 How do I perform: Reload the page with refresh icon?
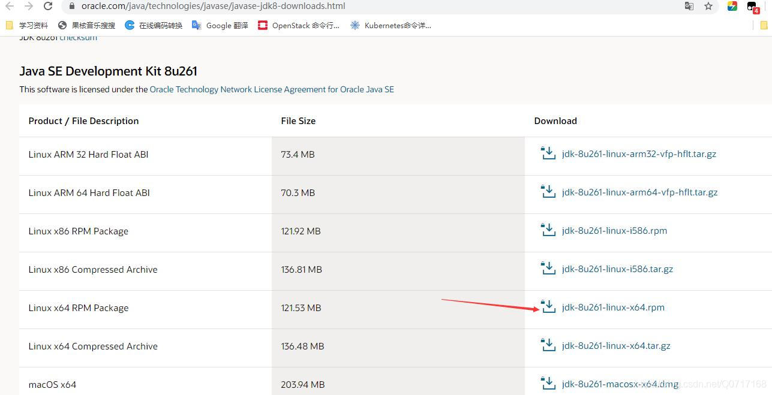[x=48, y=6]
